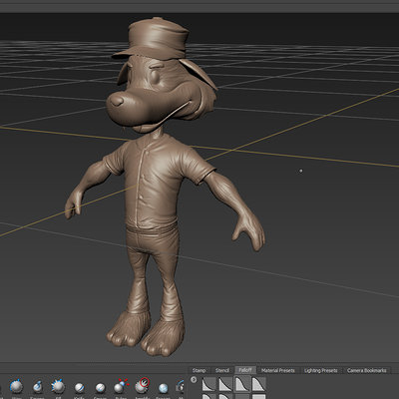Select the Fill sculpt tool

point(58,387)
